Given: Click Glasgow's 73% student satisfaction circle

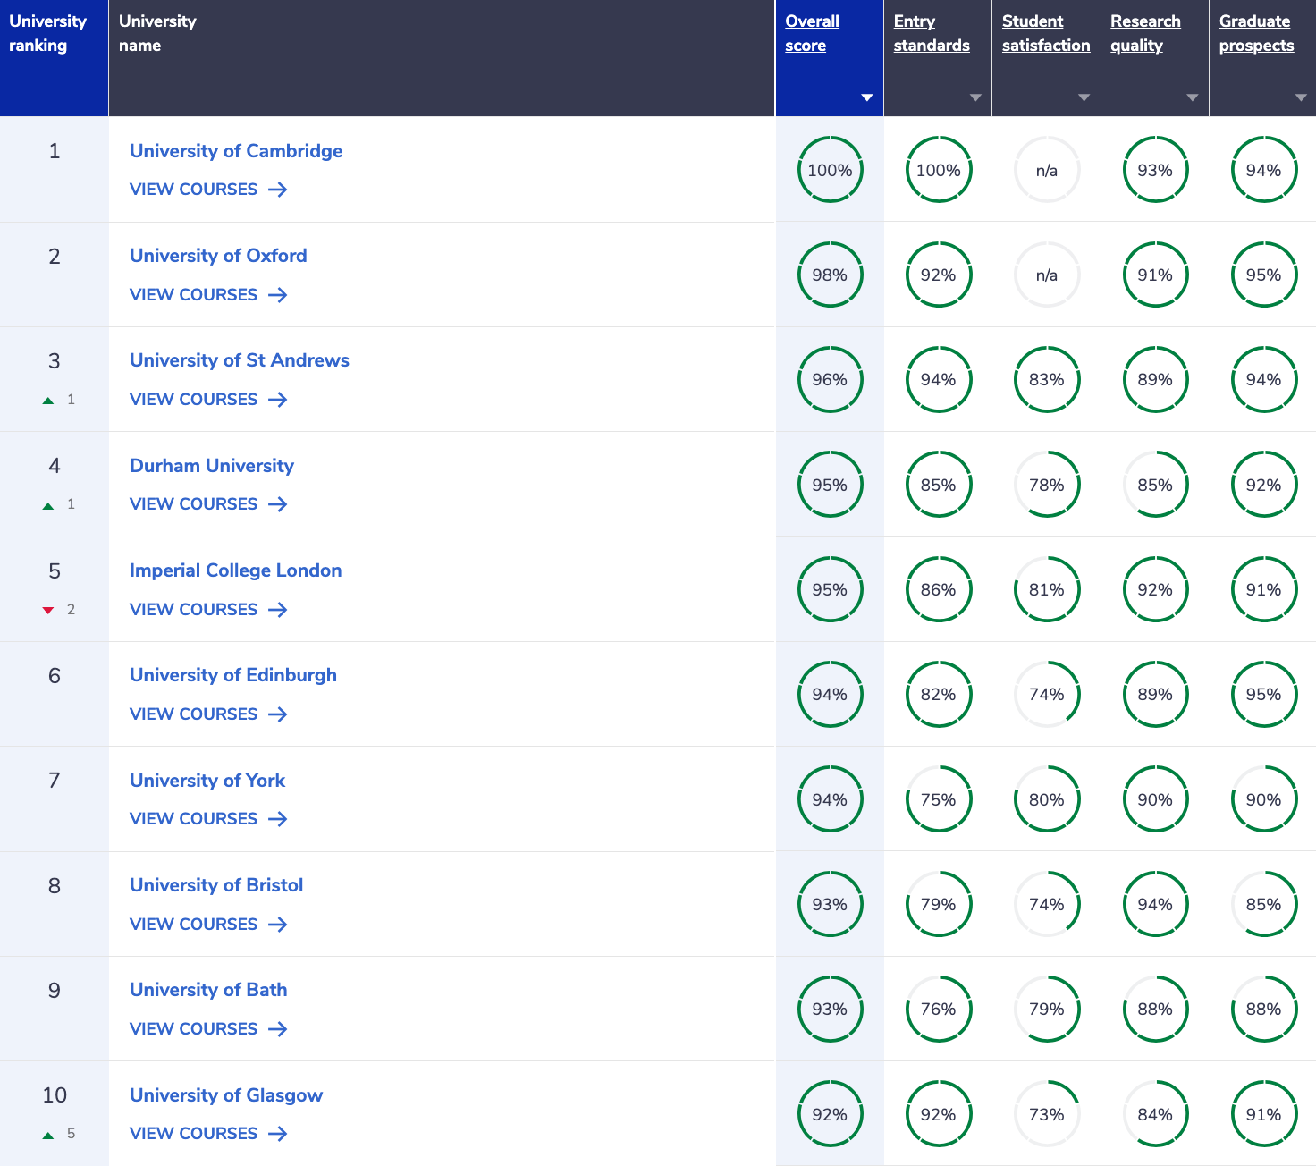Looking at the screenshot, I should pyautogui.click(x=1047, y=1114).
